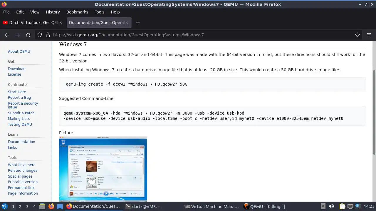This screenshot has height=211, width=376.
Task: Launch Firefox from the taskbar quick launcher
Action: (x=51, y=206)
